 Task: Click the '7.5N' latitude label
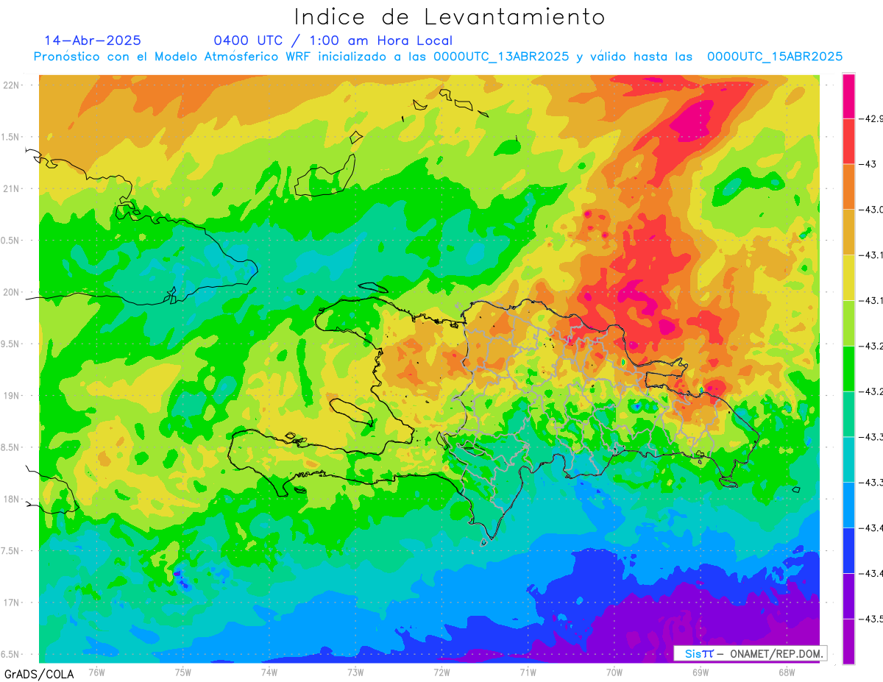coord(11,551)
